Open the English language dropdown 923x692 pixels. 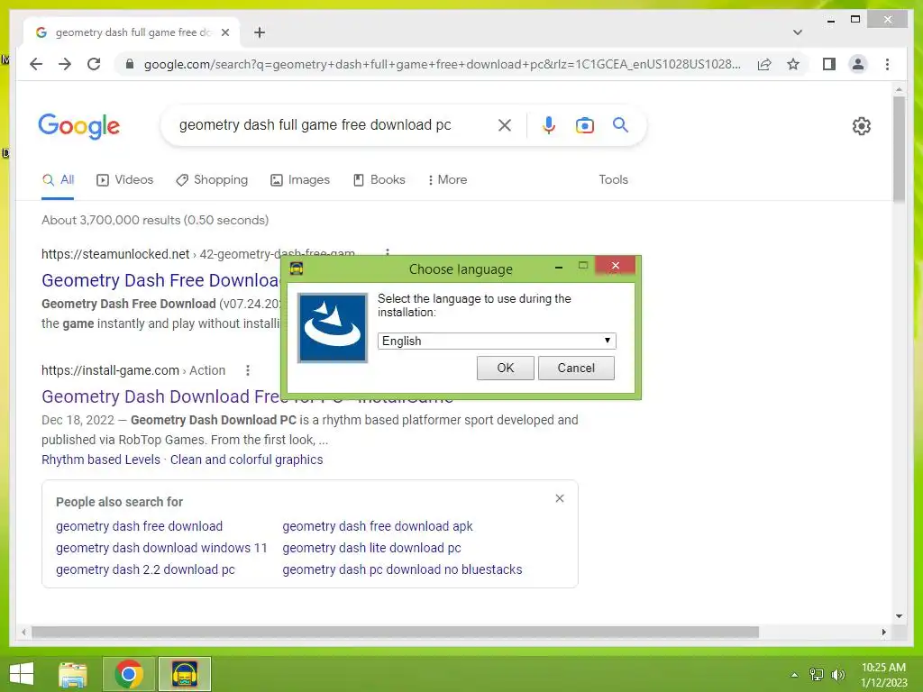[497, 341]
